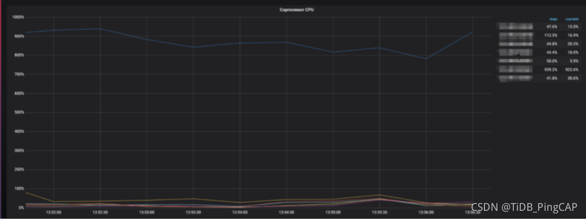This screenshot has width=586, height=219.
Task: Click the 5.9% current value
Action: tap(574, 61)
